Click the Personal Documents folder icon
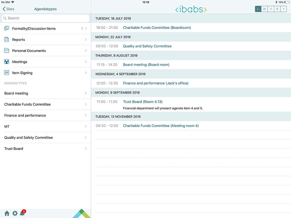 tap(7, 51)
